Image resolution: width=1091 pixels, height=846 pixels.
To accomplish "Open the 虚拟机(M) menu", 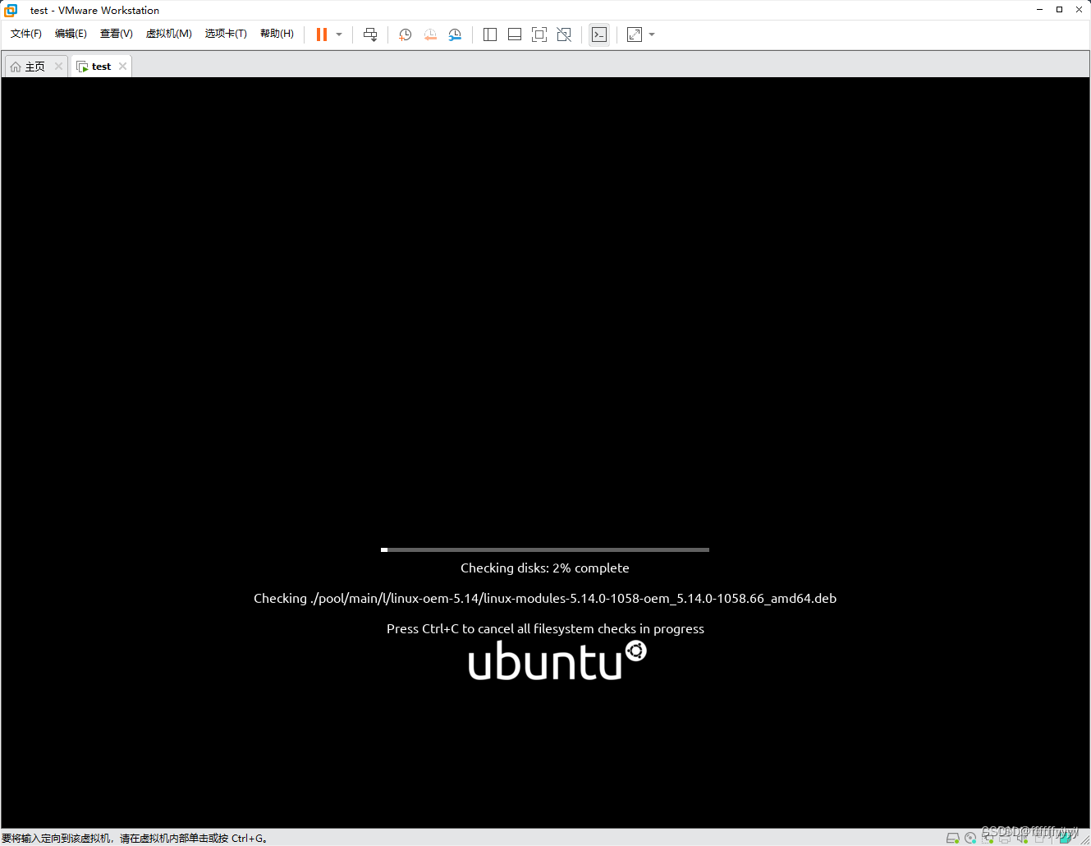I will point(168,34).
